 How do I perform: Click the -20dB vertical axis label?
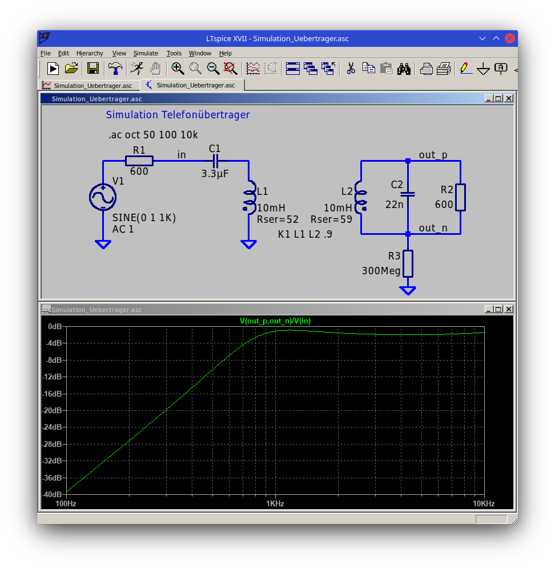(x=53, y=410)
